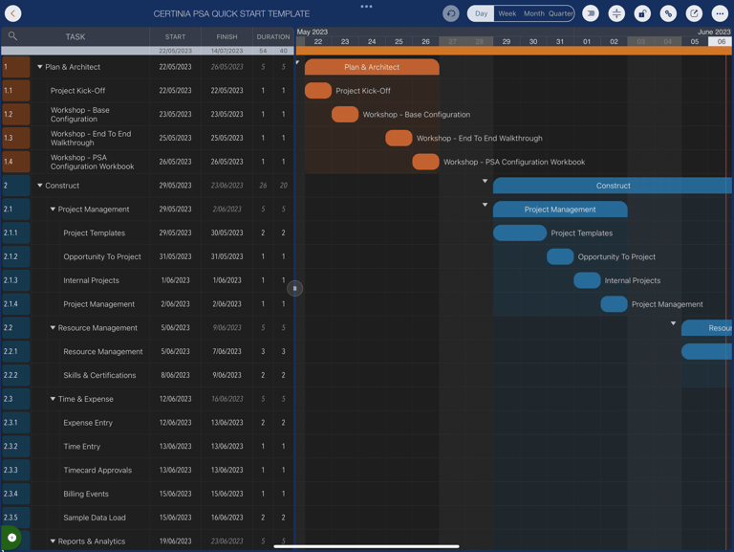Open the Gantt bar display options icon

tap(591, 13)
